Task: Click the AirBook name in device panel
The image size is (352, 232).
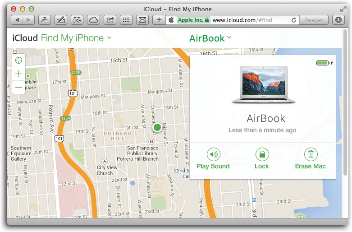Action: coord(266,118)
